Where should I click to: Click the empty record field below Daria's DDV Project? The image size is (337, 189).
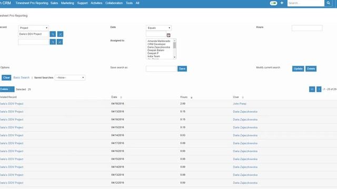click(33, 42)
